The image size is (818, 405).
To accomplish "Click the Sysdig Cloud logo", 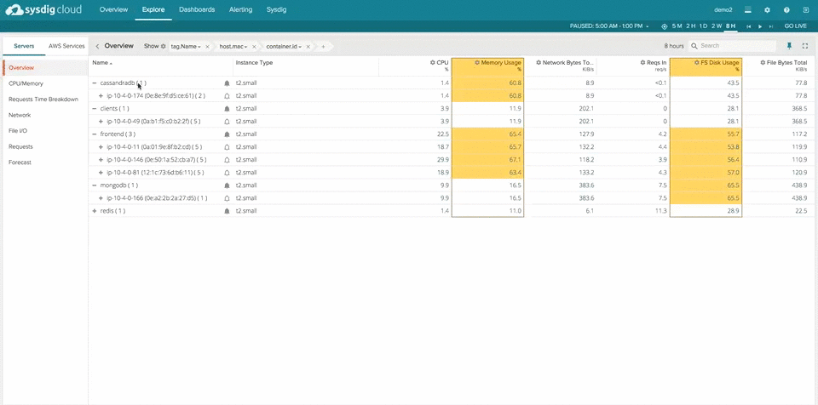I will pos(43,10).
